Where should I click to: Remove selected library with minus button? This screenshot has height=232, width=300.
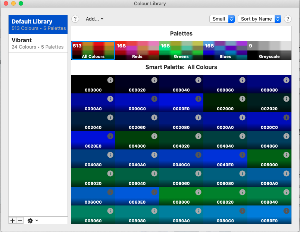point(20,221)
